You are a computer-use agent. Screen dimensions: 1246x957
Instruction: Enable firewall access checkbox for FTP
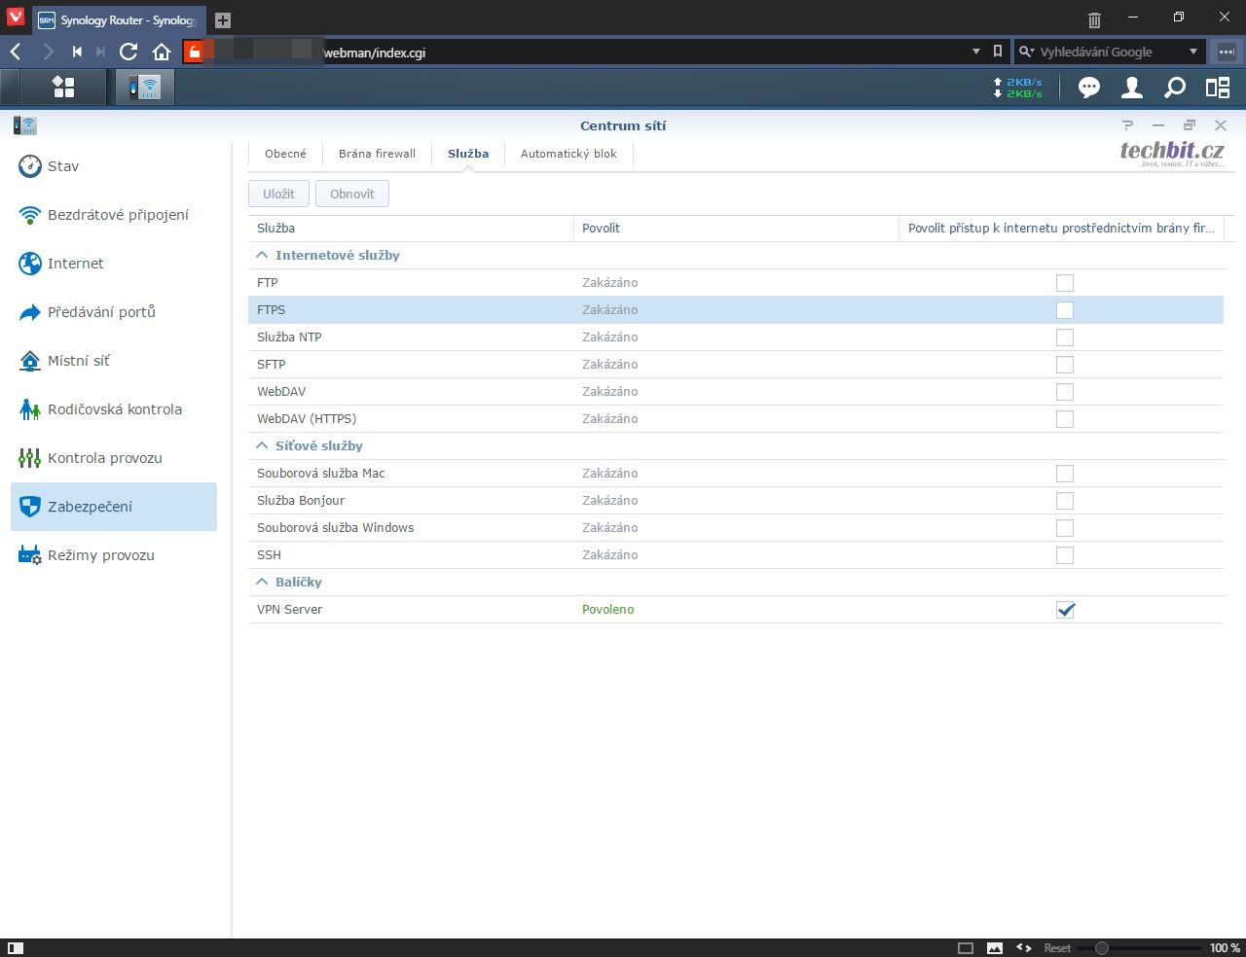(1065, 283)
